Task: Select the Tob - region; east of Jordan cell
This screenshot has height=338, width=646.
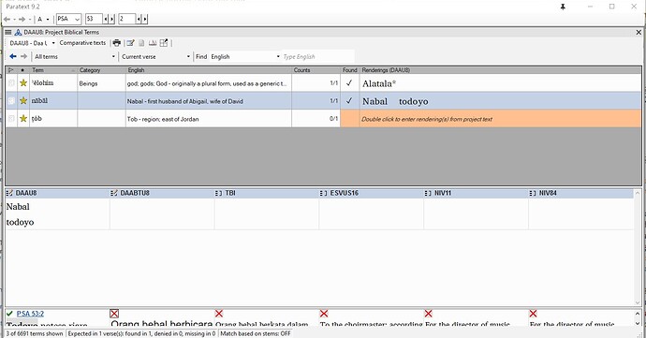Action: click(x=209, y=119)
